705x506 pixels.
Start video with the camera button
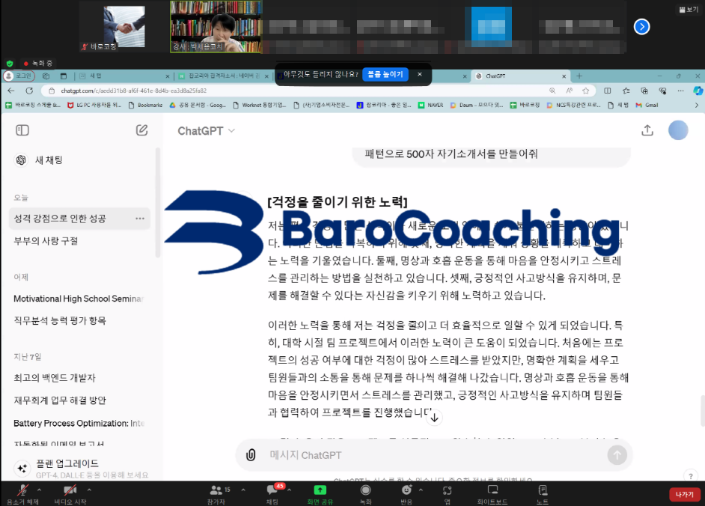[70, 491]
